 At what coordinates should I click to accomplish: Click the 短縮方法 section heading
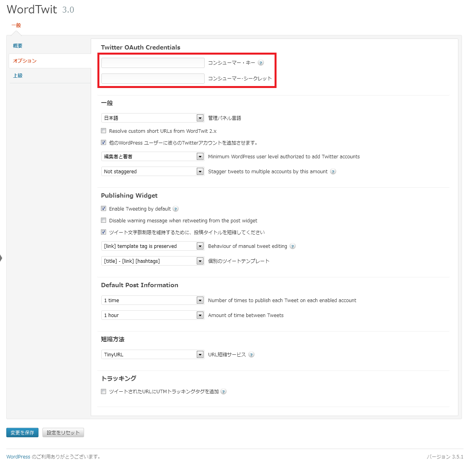point(113,339)
